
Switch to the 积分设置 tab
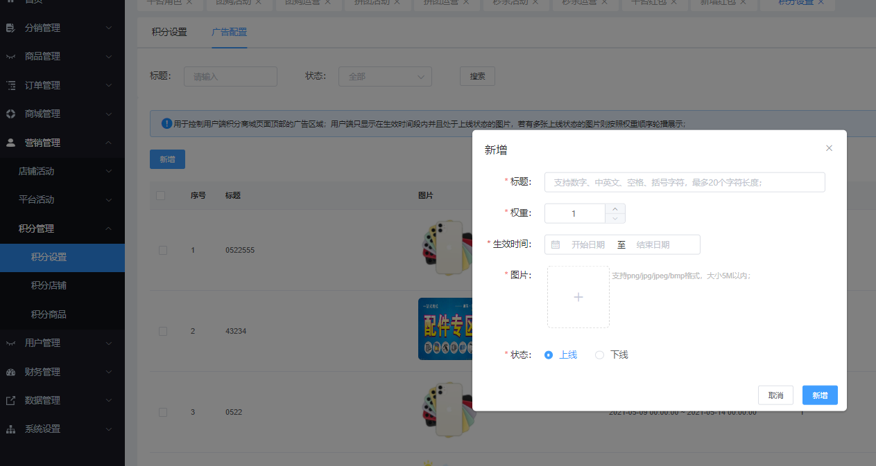pyautogui.click(x=169, y=32)
